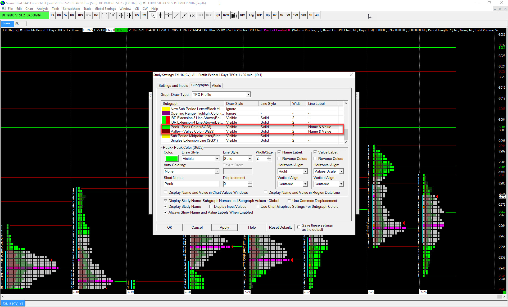Image resolution: width=508 pixels, height=307 pixels.
Task: Toggle Use Common Displacement checkbox
Action: click(289, 201)
